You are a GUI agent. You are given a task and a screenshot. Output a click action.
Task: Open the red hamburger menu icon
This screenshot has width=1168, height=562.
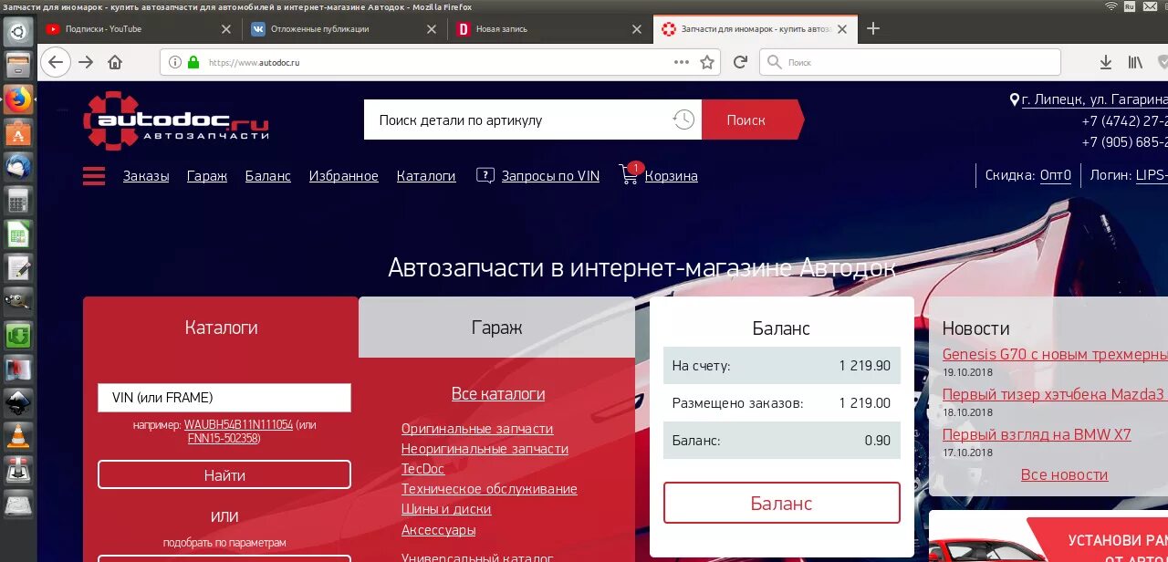coord(94,176)
